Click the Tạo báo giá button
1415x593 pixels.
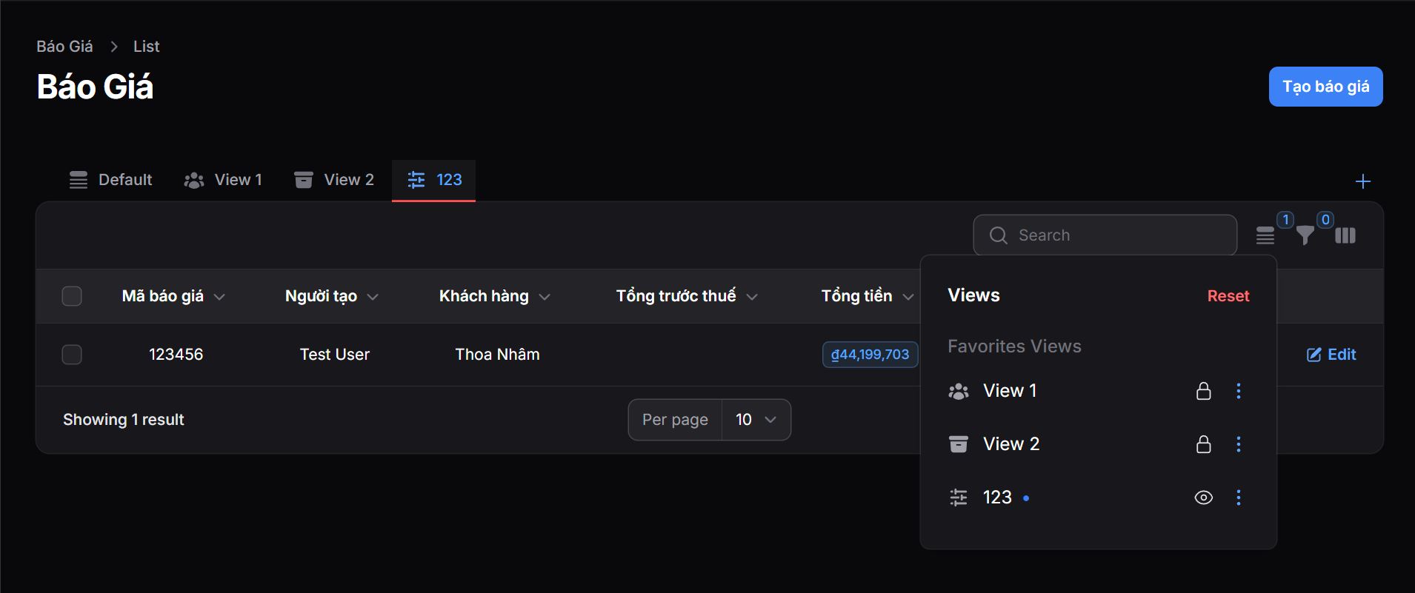pos(1325,87)
